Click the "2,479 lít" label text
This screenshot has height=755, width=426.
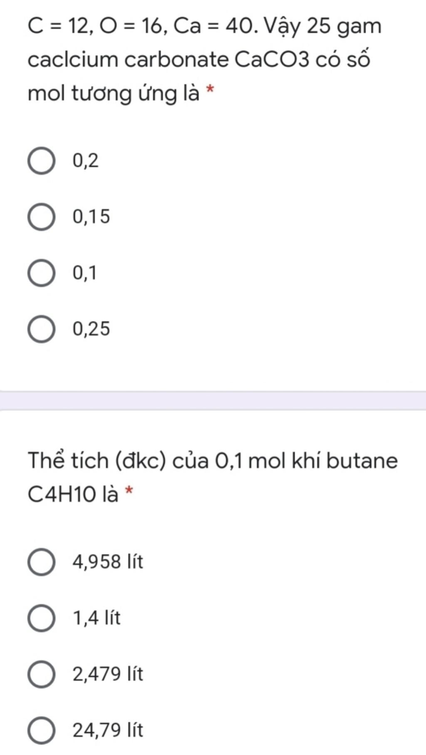[108, 674]
